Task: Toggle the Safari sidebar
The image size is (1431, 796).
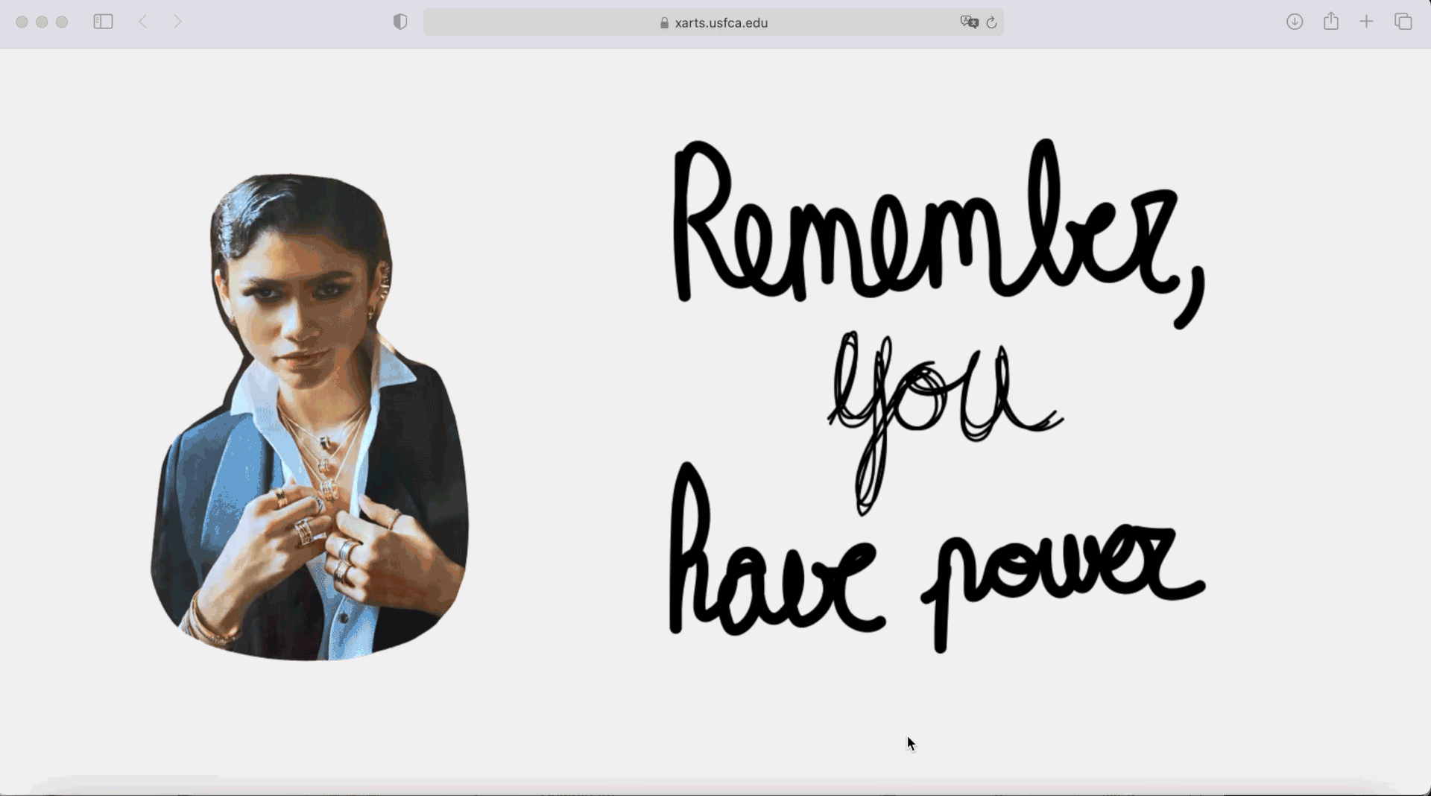Action: pos(103,22)
